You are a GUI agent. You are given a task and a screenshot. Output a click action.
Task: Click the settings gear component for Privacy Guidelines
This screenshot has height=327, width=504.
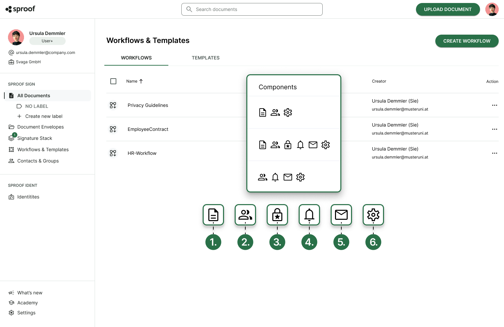coord(288,113)
